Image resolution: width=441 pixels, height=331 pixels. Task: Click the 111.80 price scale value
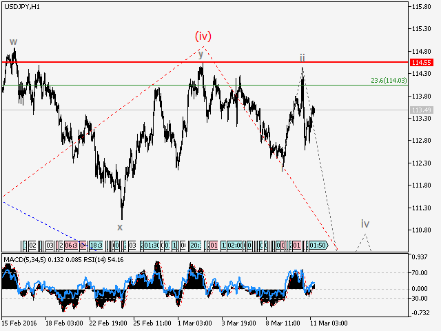[421, 185]
